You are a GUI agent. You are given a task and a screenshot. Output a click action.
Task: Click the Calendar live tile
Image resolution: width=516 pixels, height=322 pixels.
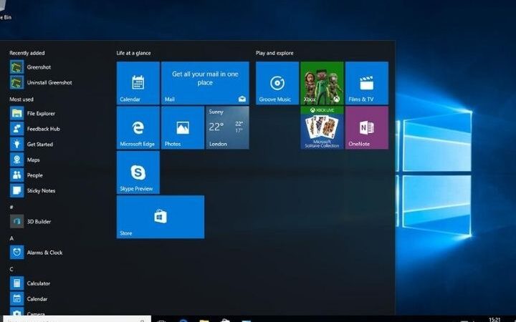pos(138,83)
